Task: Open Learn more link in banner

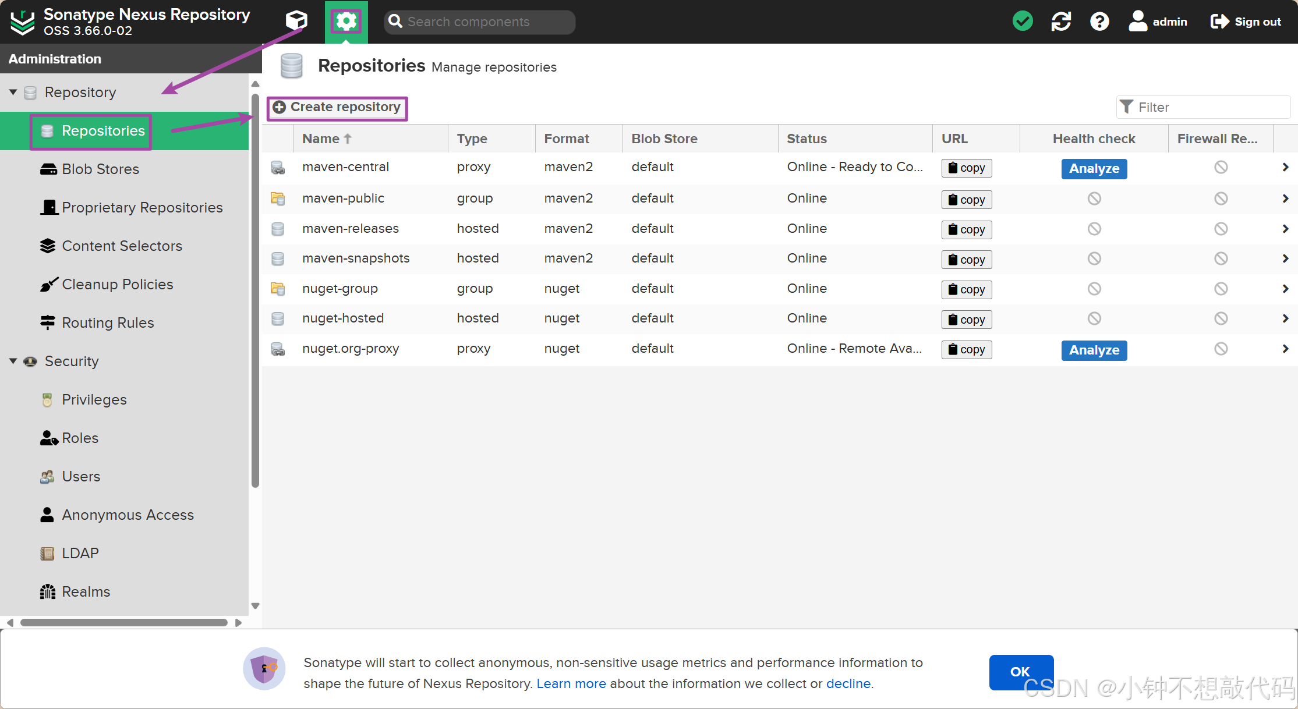Action: pyautogui.click(x=571, y=684)
